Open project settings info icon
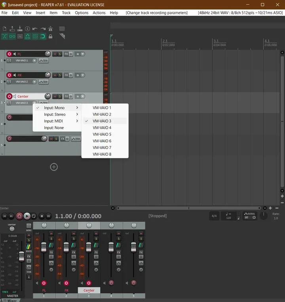 click(28, 29)
